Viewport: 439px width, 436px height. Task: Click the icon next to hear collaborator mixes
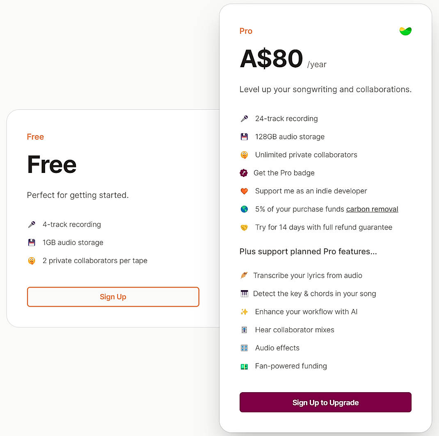click(244, 329)
